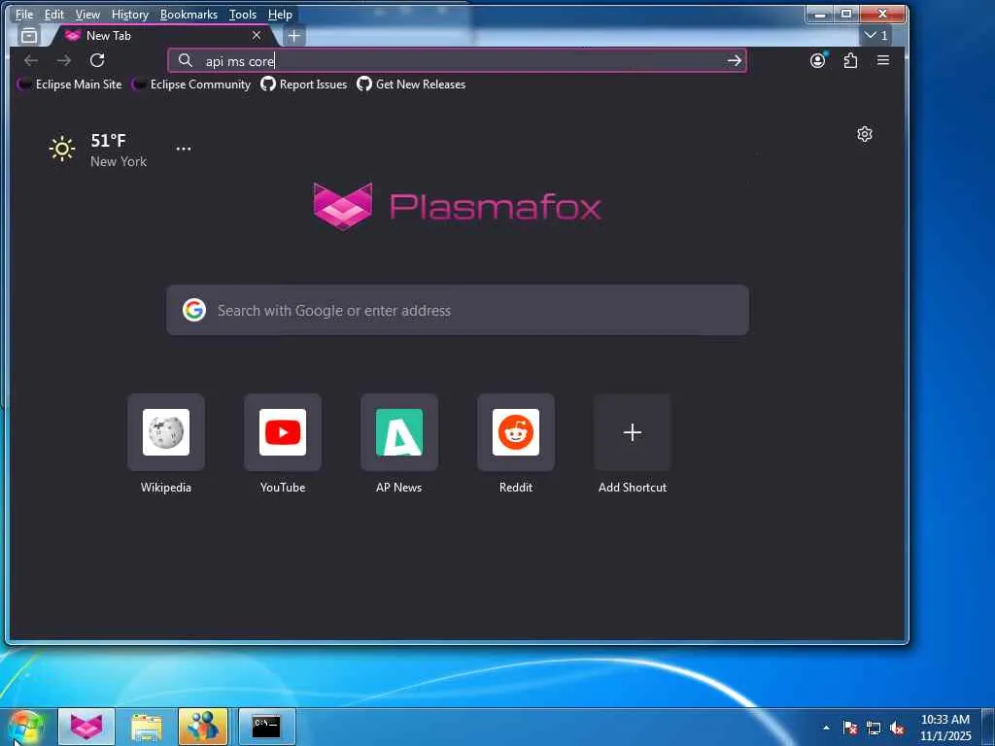Viewport: 995px width, 746px height.
Task: Open the File menu
Action: coord(24,14)
